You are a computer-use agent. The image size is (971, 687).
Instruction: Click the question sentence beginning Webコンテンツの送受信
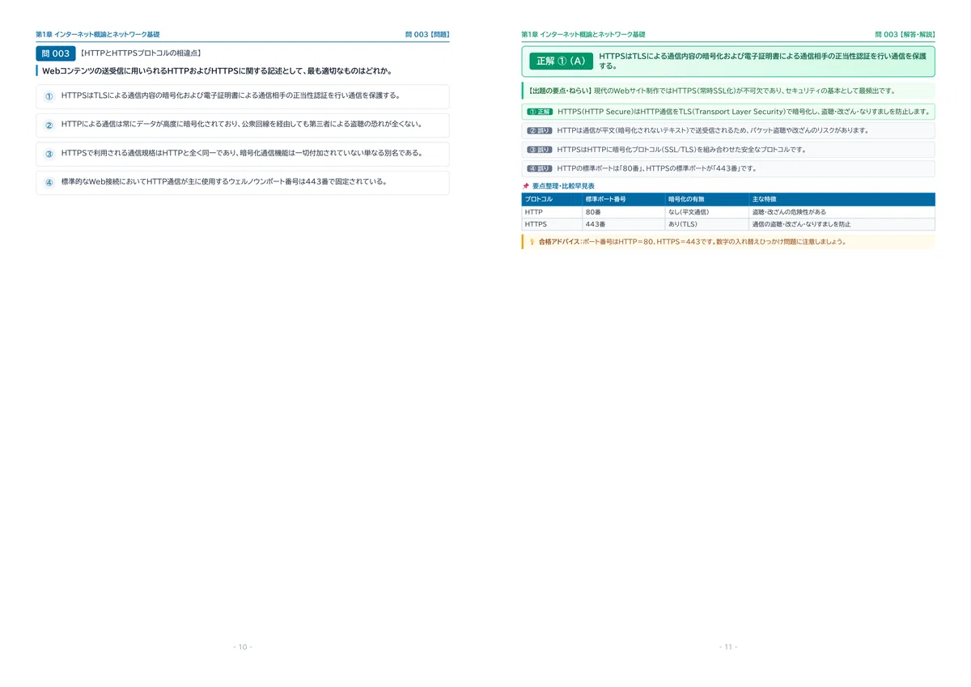click(x=217, y=71)
